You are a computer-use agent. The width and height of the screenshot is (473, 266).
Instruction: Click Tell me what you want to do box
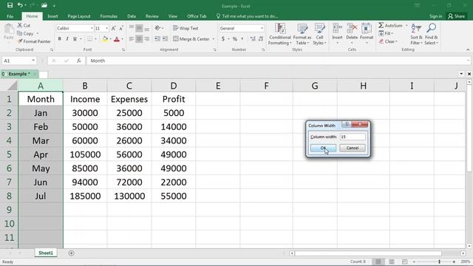point(247,16)
